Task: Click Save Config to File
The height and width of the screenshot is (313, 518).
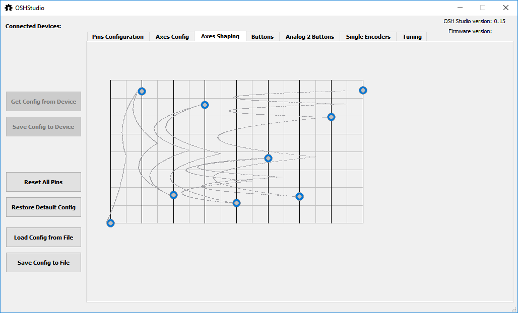Action: point(43,263)
